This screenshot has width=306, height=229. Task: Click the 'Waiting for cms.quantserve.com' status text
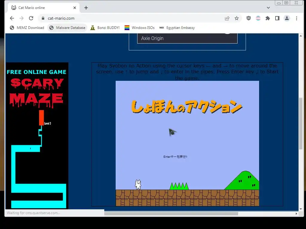(x=33, y=213)
